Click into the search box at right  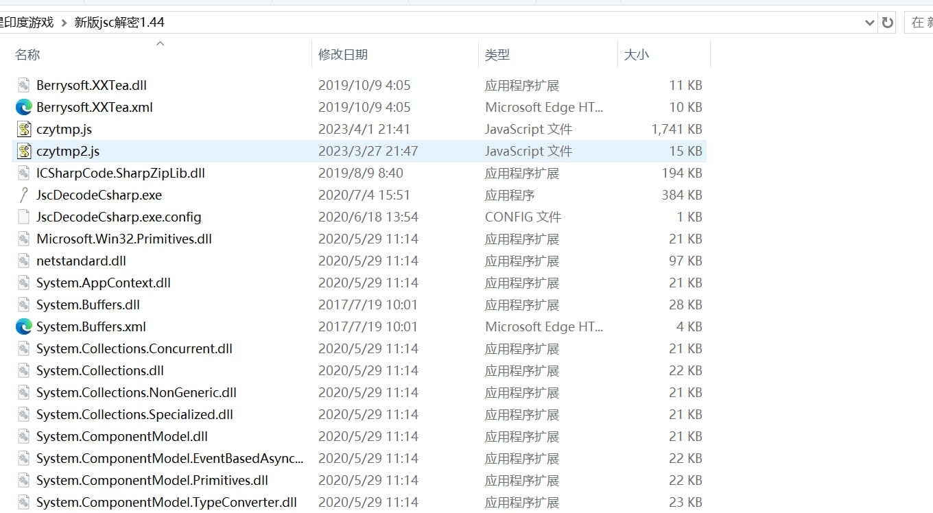pos(919,22)
